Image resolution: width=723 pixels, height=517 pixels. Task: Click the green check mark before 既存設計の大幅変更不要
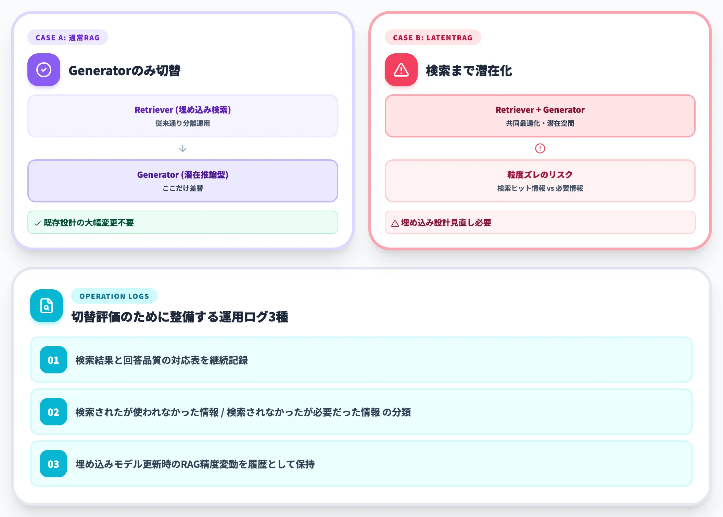pos(38,223)
